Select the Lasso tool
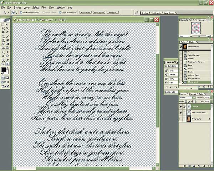 coord(3,28)
